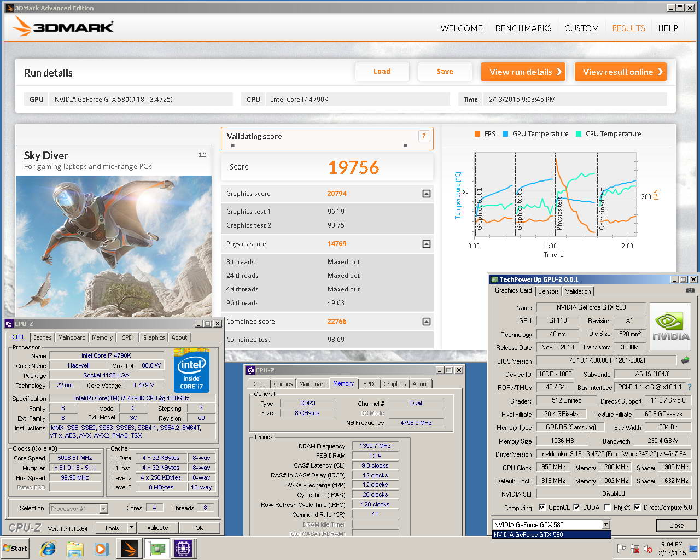Open Caches tab in left CPU-Z window
Screen dimensions: 700x560
[x=42, y=337]
